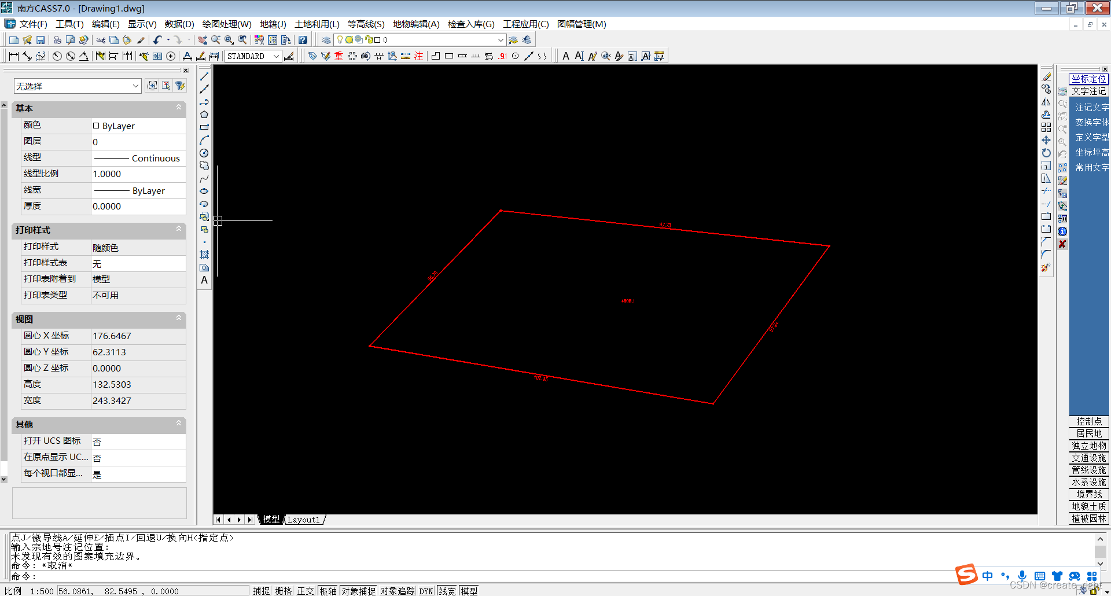Open the 等高线(S) menu
This screenshot has height=596, width=1111.
(366, 24)
